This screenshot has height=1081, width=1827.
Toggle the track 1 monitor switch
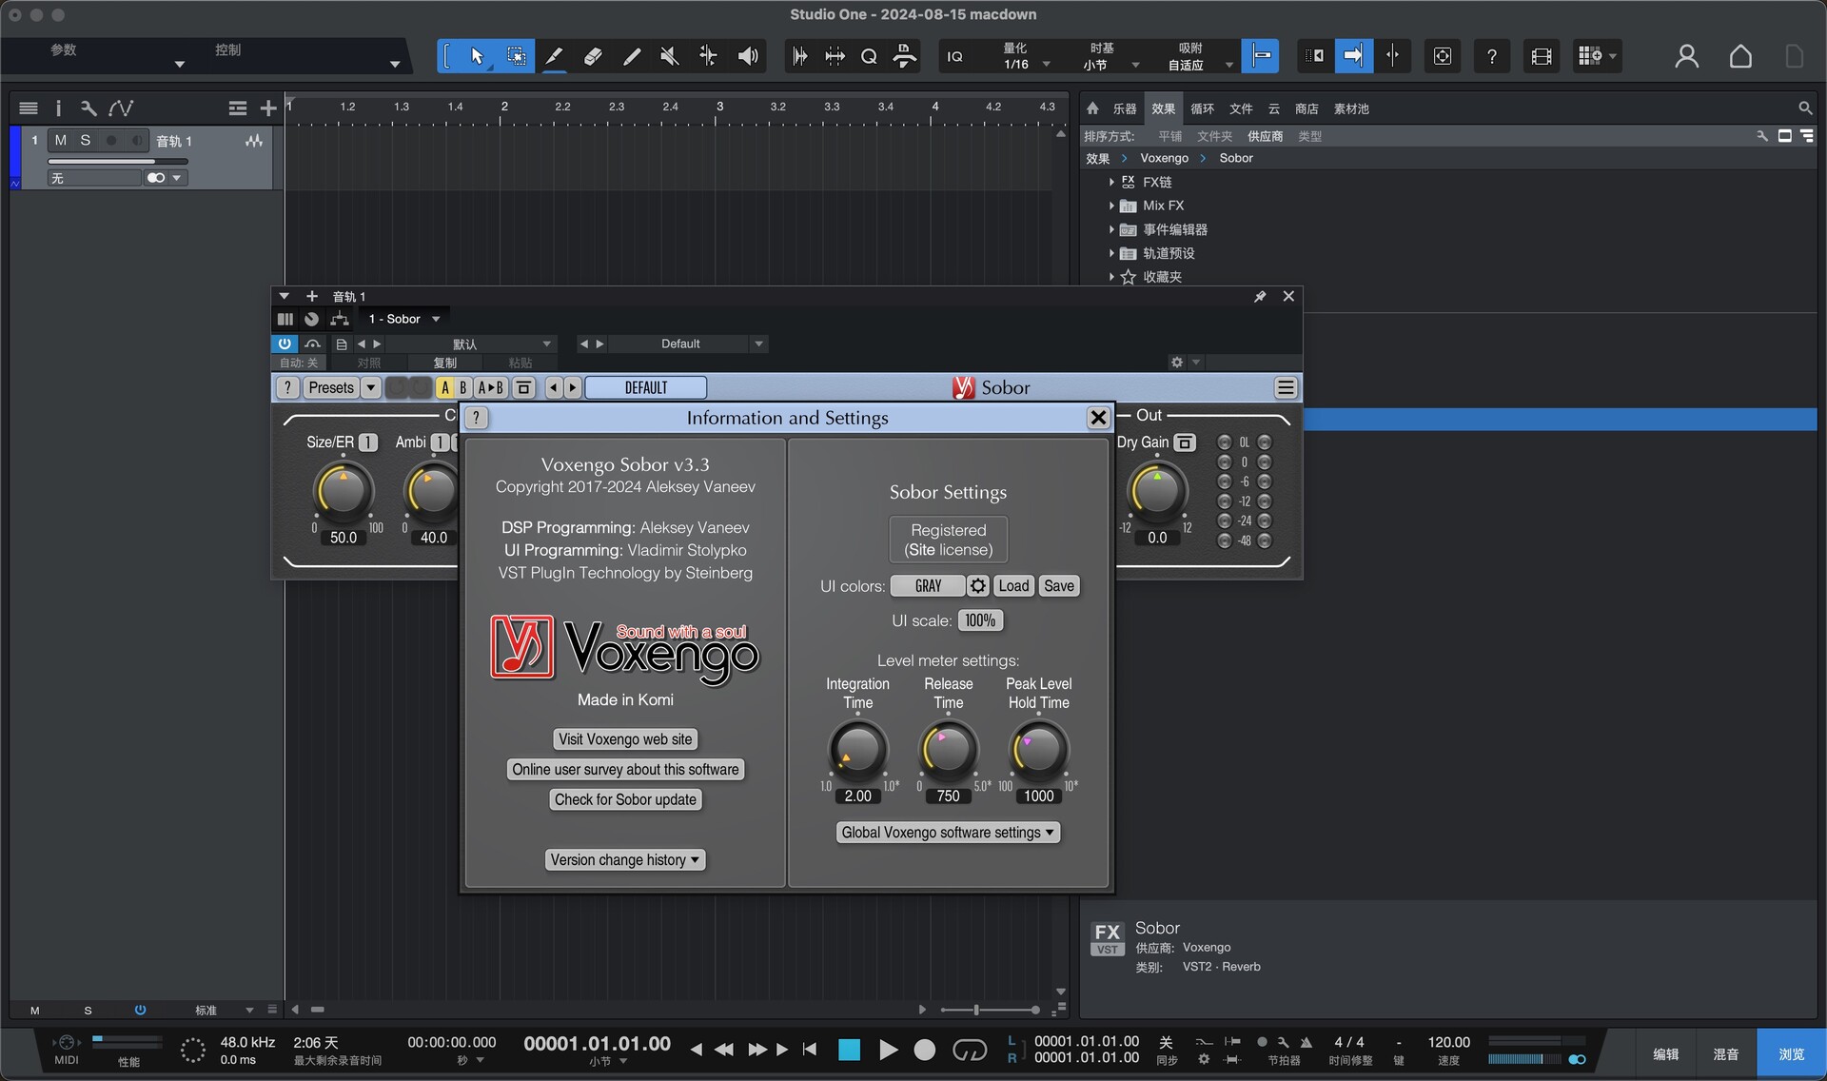(x=137, y=141)
